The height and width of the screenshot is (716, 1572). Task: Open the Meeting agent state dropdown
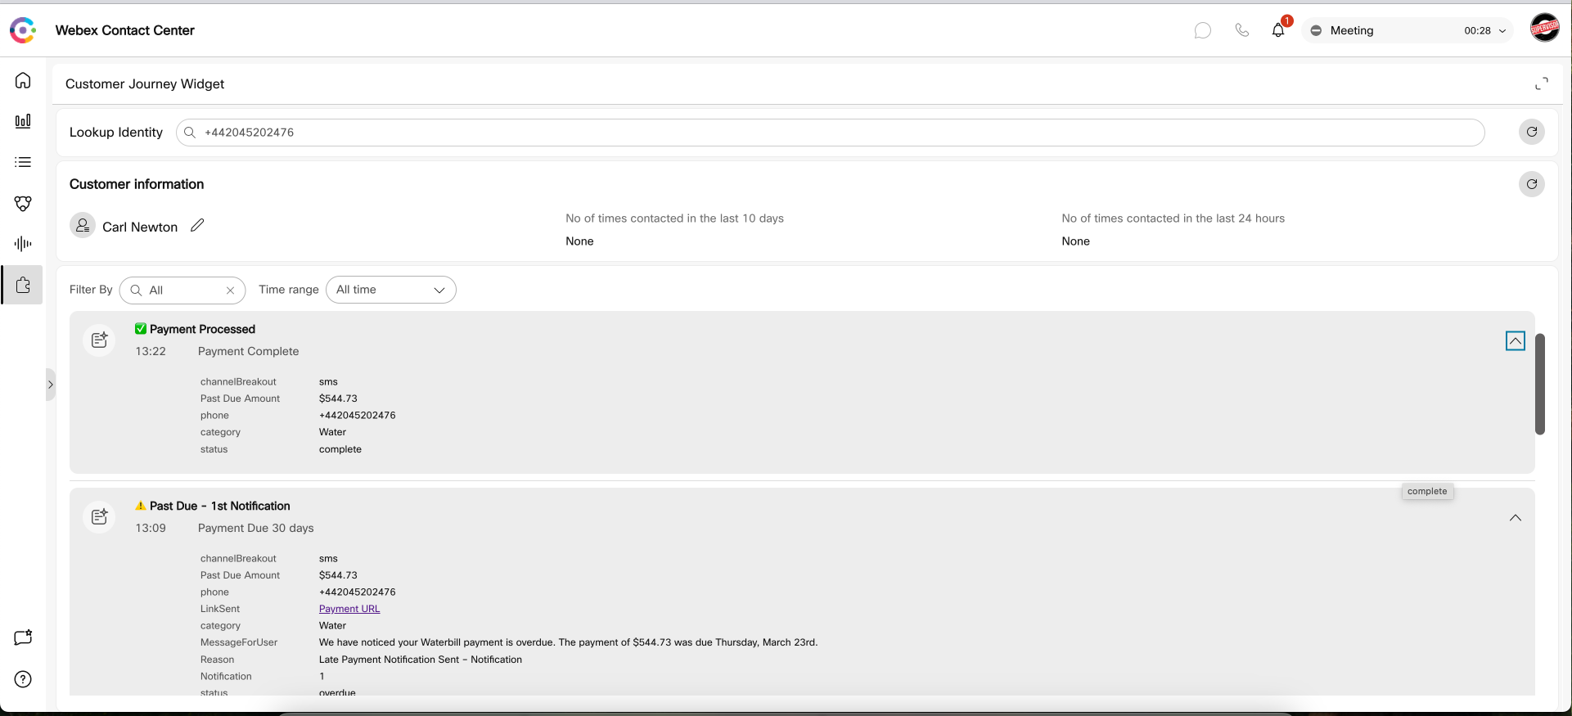pos(1408,30)
